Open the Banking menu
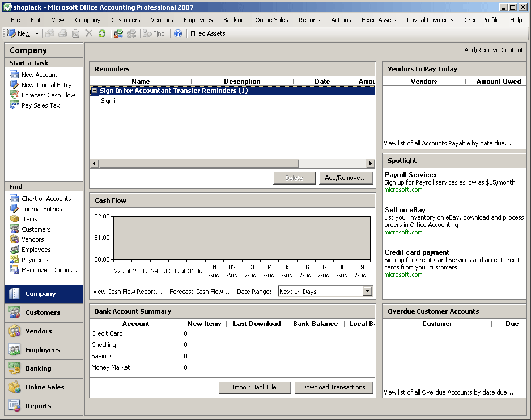This screenshot has width=531, height=420. (x=233, y=20)
